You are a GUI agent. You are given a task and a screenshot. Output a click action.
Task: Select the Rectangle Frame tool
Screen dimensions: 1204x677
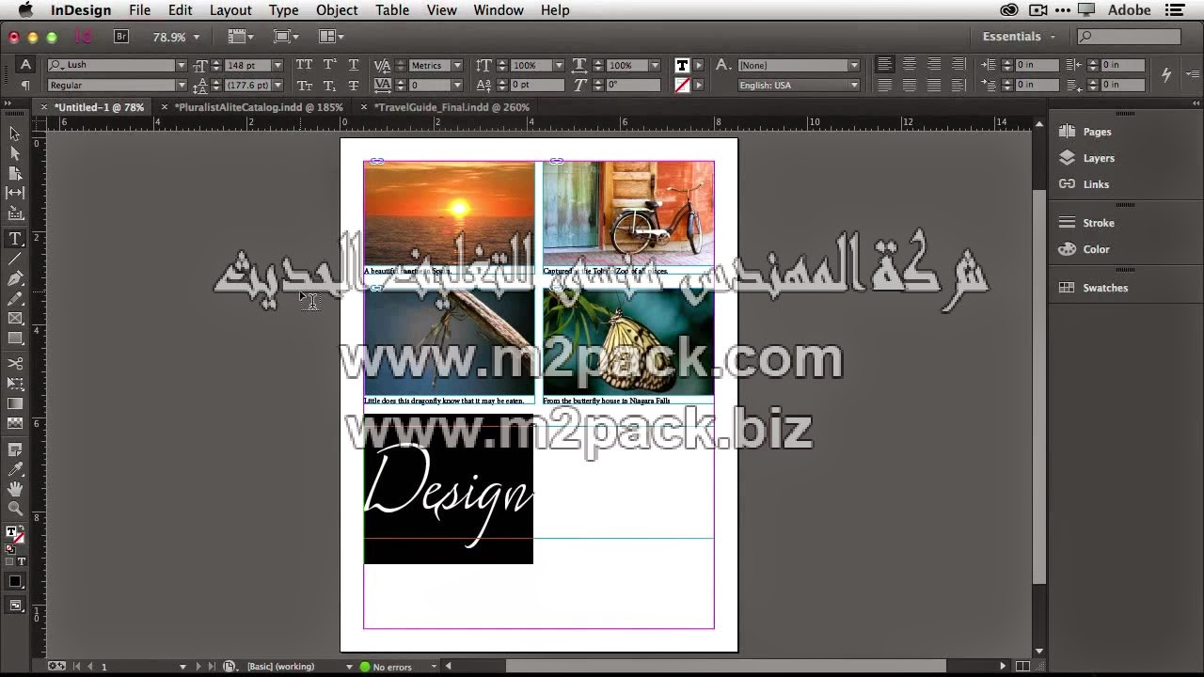coord(15,319)
